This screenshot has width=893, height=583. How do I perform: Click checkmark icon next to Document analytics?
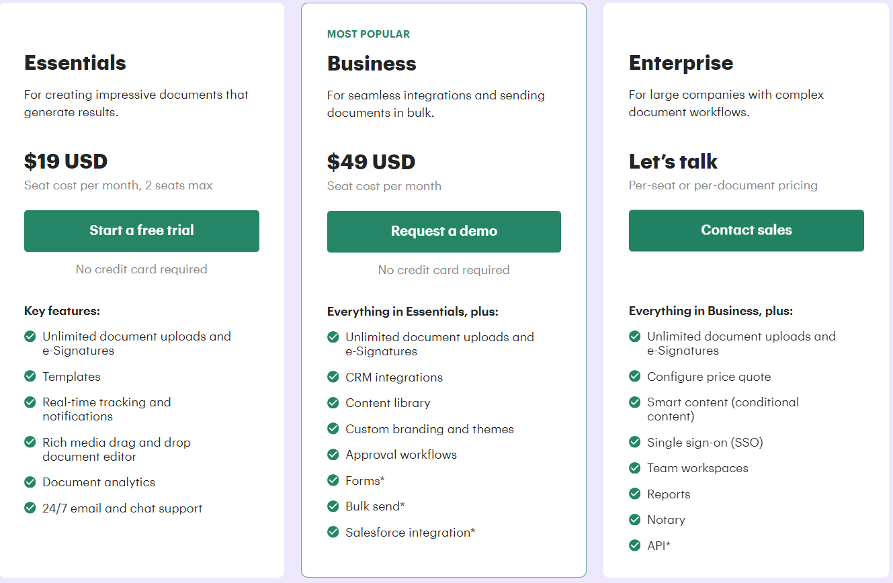tap(30, 482)
